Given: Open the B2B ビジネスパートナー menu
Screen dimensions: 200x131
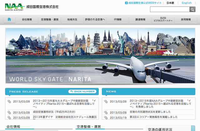Looking at the screenshot, I should click(x=163, y=19).
